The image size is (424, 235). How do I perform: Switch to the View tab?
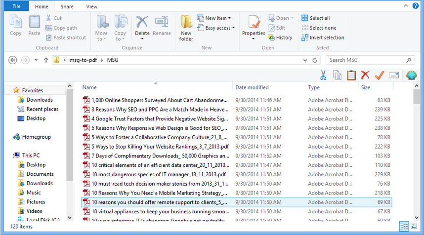tap(91, 6)
